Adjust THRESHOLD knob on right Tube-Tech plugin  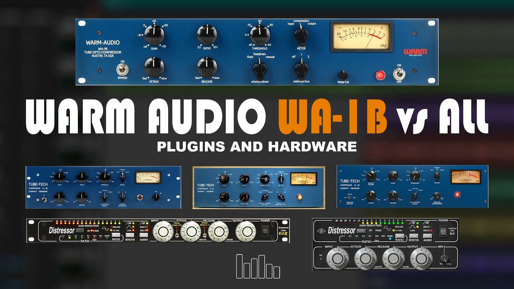coord(415,175)
